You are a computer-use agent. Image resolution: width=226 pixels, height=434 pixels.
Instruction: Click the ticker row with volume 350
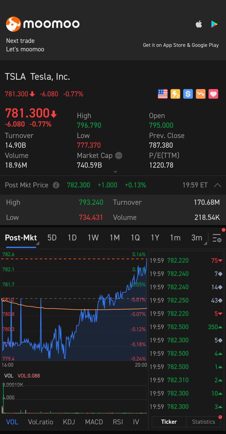[186, 327]
